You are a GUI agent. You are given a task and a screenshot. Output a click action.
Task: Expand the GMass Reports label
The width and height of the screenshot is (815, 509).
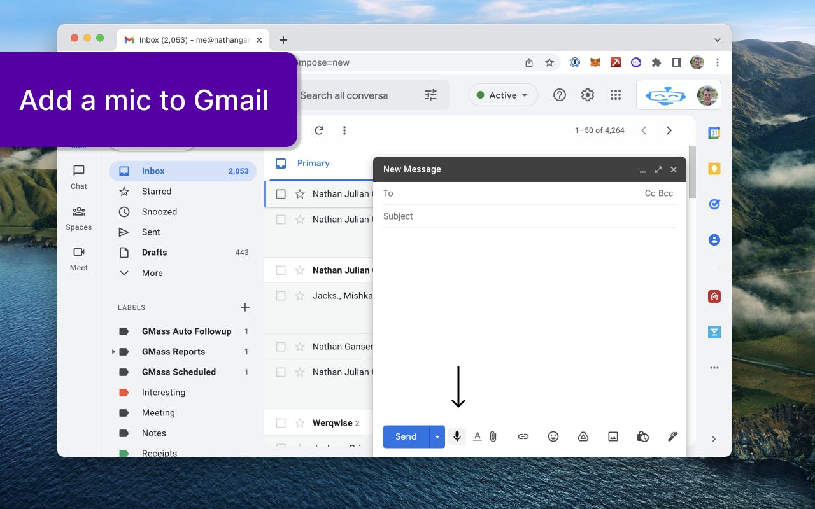point(113,352)
